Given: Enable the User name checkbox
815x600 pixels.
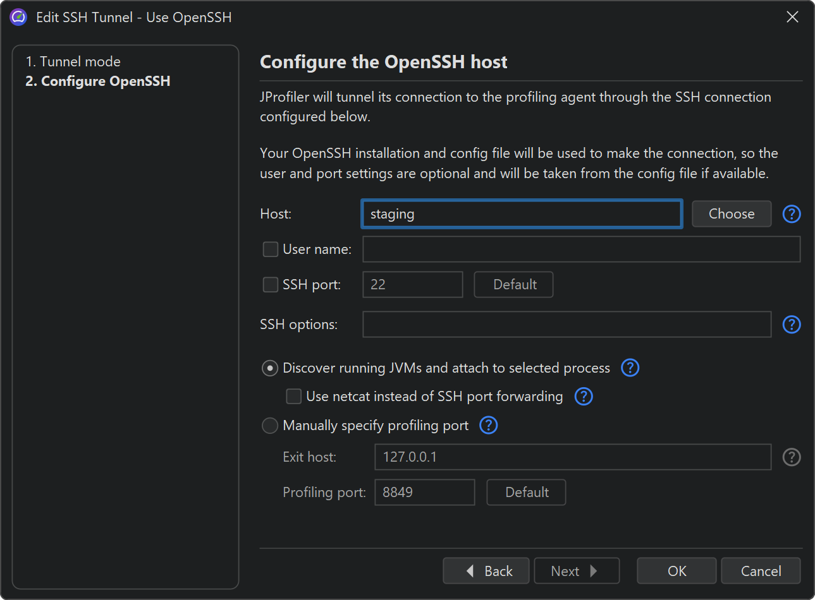Looking at the screenshot, I should 271,249.
